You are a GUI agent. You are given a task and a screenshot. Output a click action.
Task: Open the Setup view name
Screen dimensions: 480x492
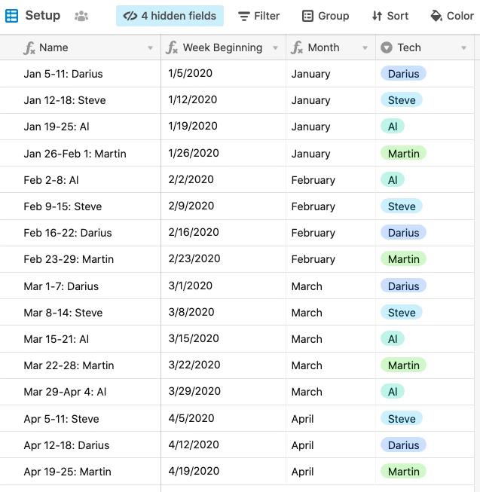tap(43, 15)
